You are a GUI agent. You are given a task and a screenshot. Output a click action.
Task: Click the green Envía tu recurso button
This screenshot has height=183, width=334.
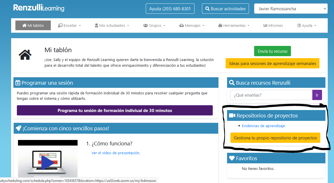click(x=272, y=51)
